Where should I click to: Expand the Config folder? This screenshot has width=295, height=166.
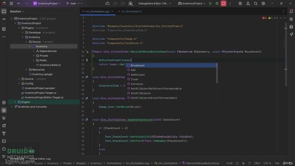tap(19, 83)
